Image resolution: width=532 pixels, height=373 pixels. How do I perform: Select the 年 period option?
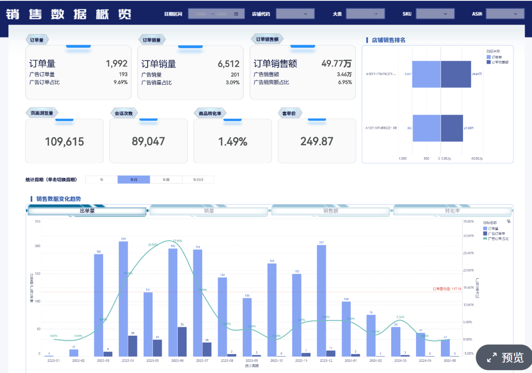coord(102,179)
